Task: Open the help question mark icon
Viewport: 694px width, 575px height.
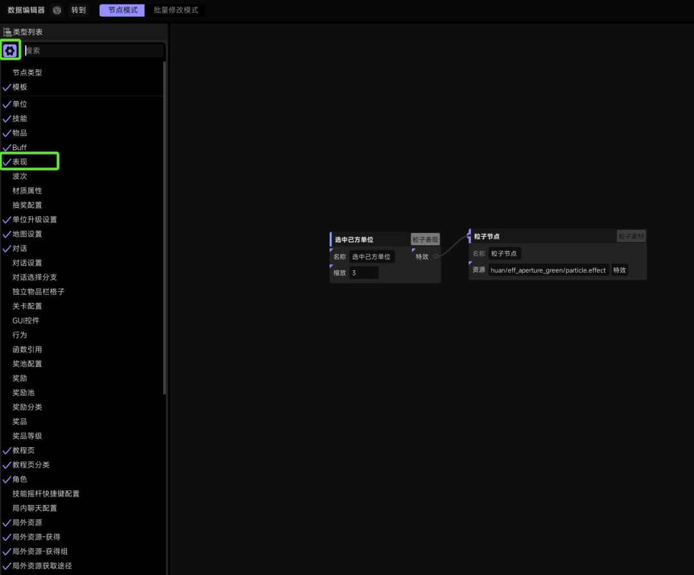Action: [57, 10]
